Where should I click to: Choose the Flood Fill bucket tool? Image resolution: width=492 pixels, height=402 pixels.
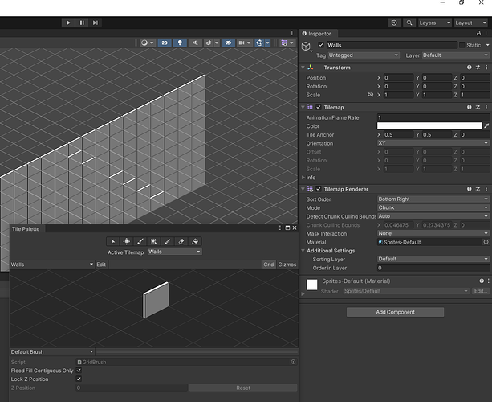click(x=195, y=241)
